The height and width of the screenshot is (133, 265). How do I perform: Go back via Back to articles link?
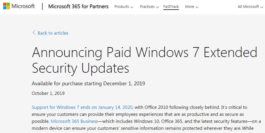click(53, 33)
